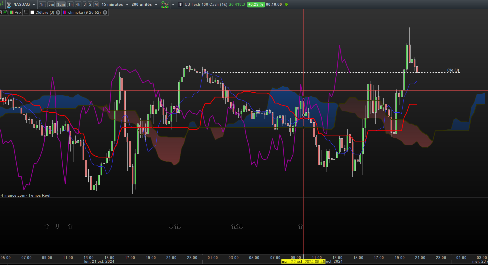Viewport: 488px width, 265px height.
Task: Open the 15 minutes timeframe dropdown
Action: pos(115,5)
